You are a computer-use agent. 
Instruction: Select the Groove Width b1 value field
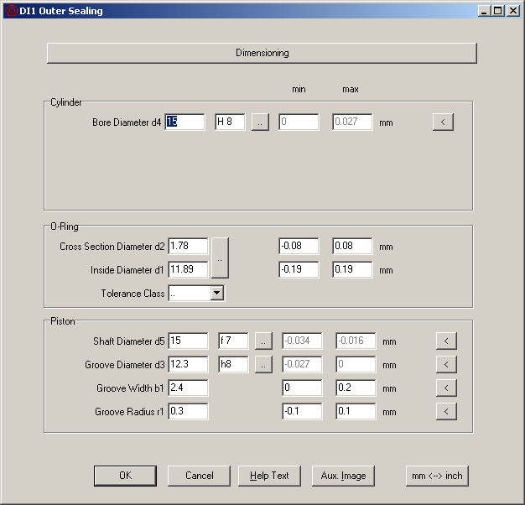tap(188, 388)
